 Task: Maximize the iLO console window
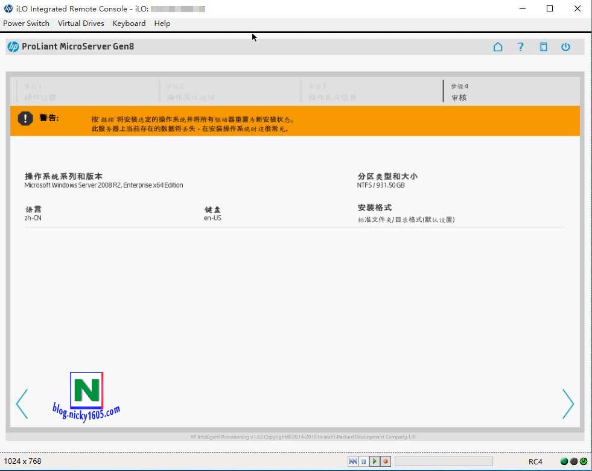(550, 8)
